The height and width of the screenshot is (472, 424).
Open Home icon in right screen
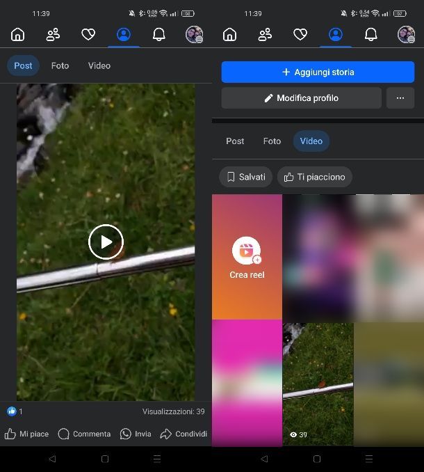click(229, 34)
